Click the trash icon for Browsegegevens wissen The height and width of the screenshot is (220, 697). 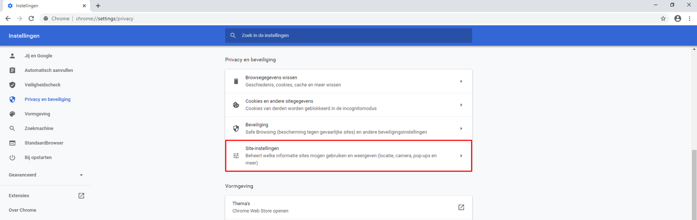[236, 81]
